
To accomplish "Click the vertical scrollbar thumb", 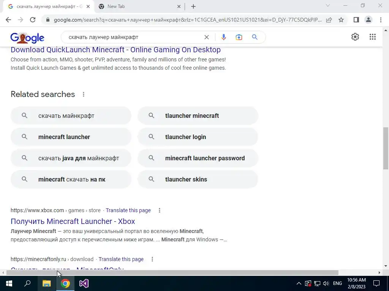I will (x=386, y=149).
